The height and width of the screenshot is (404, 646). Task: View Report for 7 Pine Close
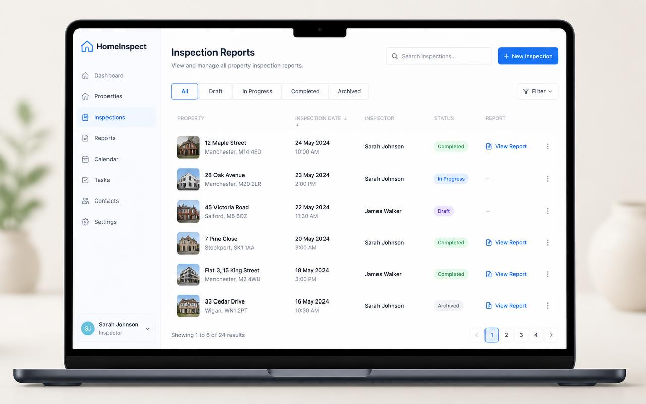point(506,243)
